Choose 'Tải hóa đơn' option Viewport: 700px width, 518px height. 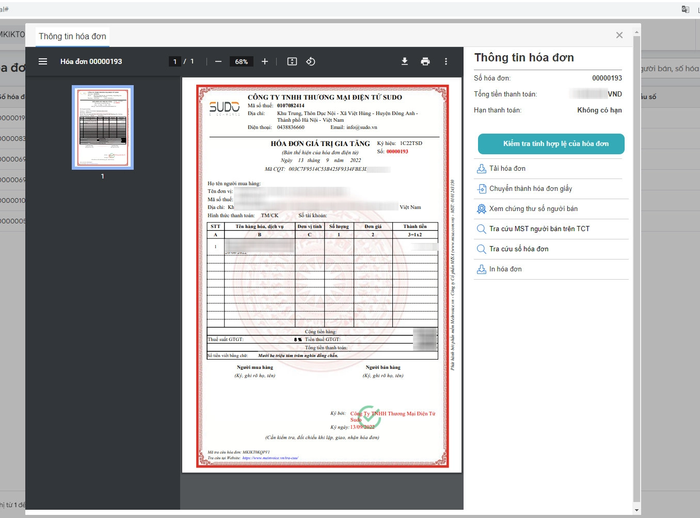(x=507, y=169)
